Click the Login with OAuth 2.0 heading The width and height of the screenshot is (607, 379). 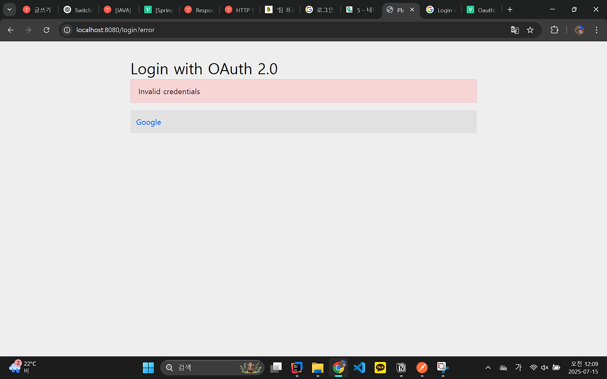(204, 69)
